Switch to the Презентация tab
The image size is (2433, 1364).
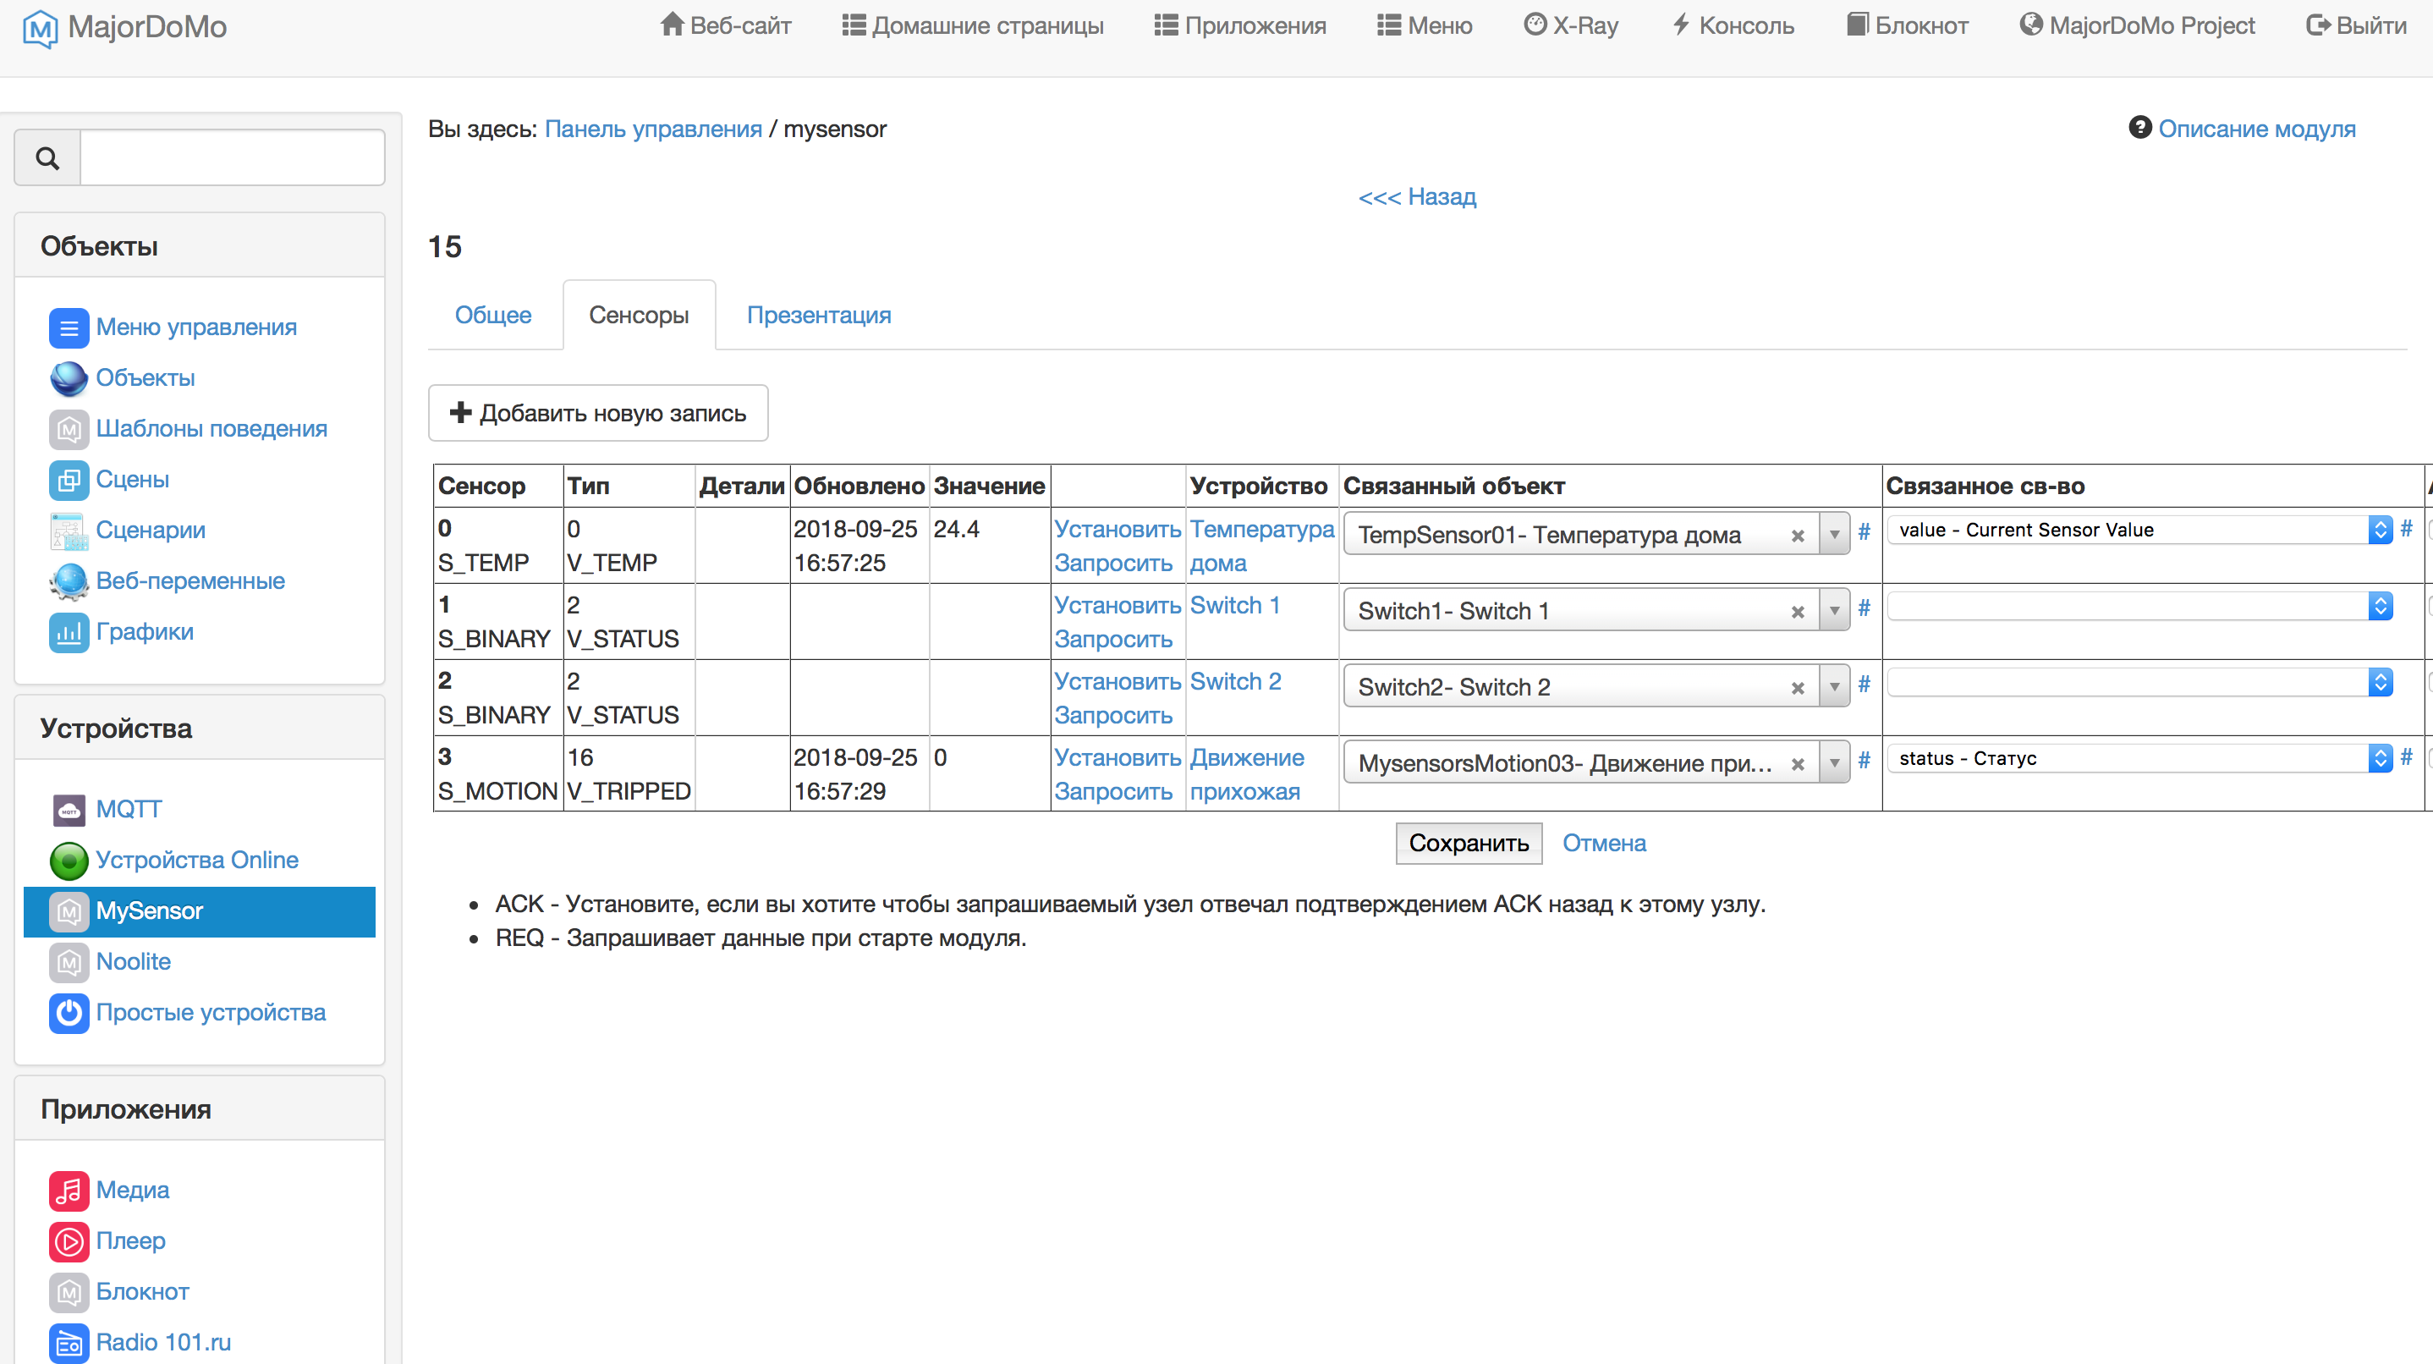[x=818, y=316]
